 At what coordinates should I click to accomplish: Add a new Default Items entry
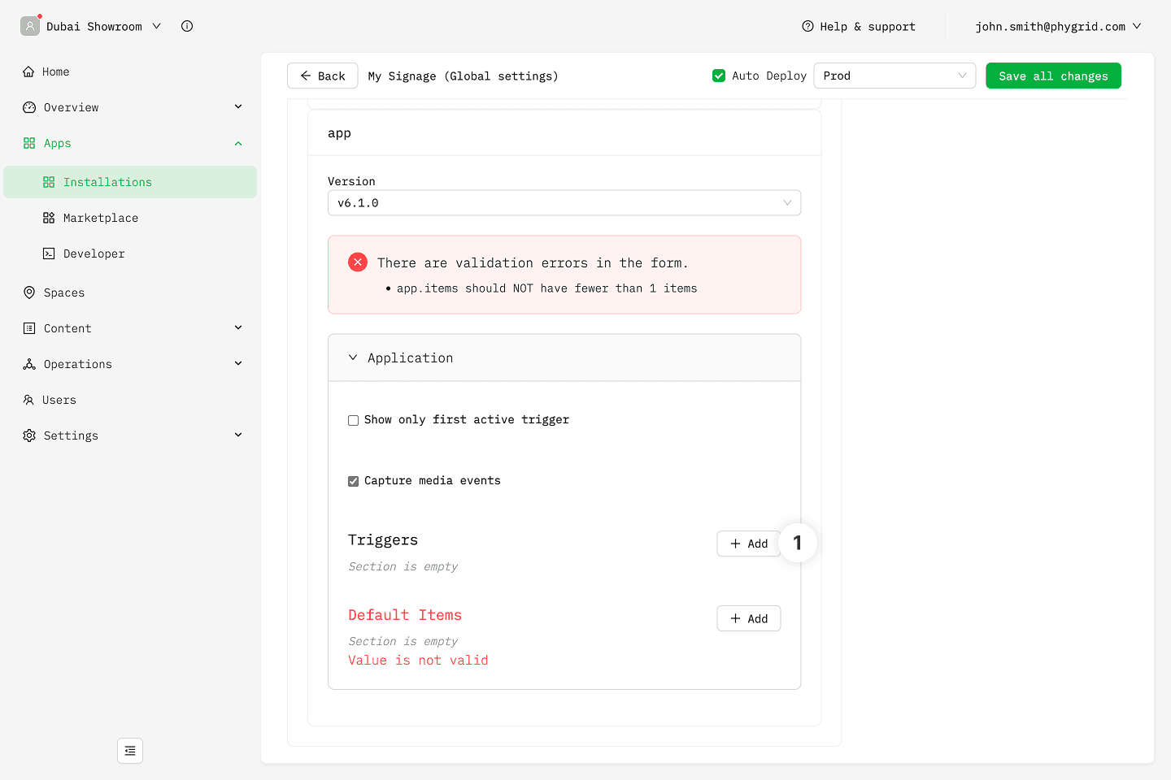tap(748, 618)
